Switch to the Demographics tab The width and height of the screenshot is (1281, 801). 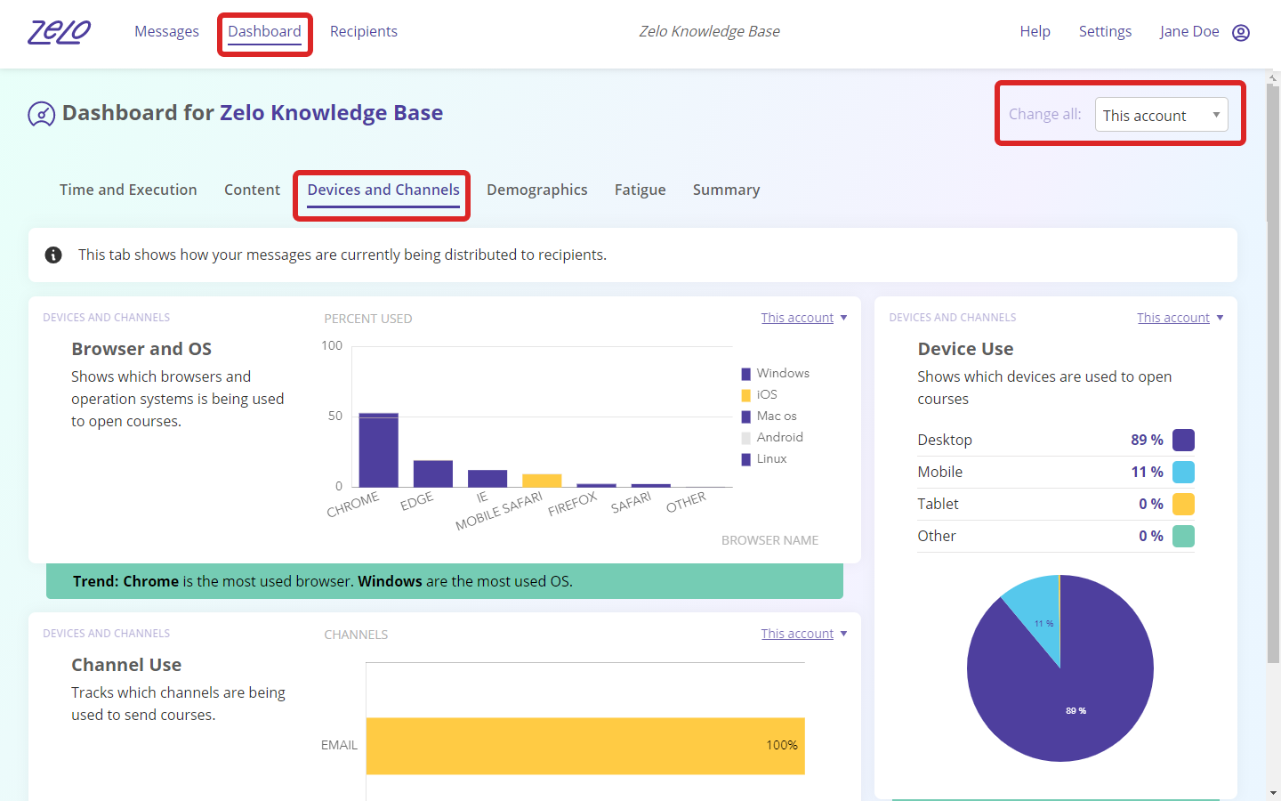pyautogui.click(x=537, y=190)
